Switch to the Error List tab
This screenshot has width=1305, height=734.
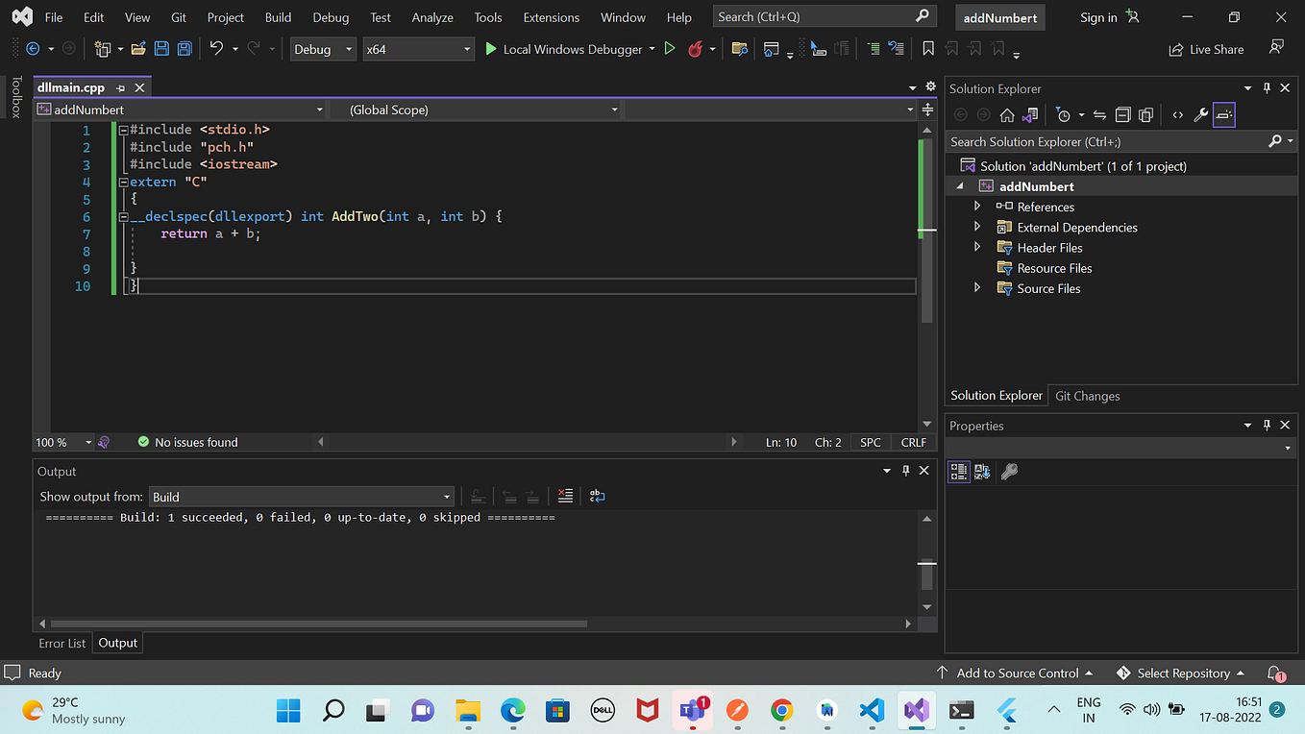[x=62, y=643]
